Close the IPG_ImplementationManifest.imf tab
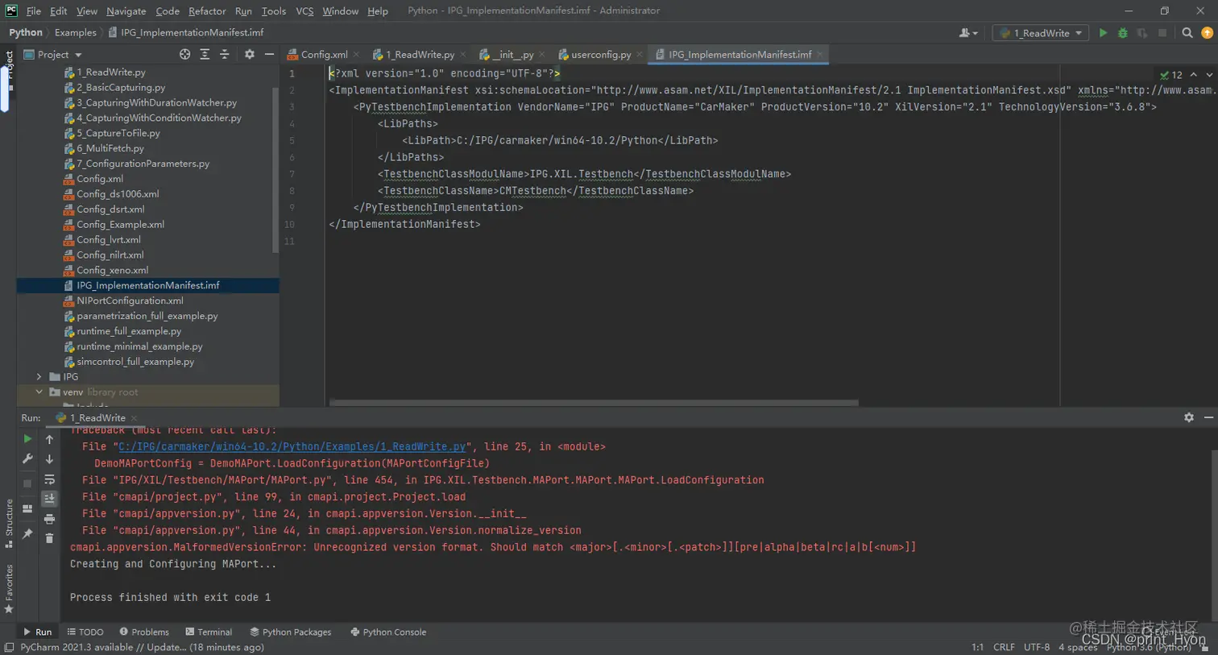The image size is (1218, 655). pyautogui.click(x=820, y=55)
